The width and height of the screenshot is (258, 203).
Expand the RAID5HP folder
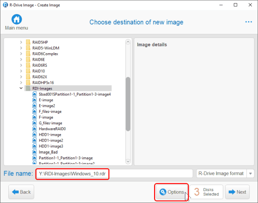(x=21, y=42)
